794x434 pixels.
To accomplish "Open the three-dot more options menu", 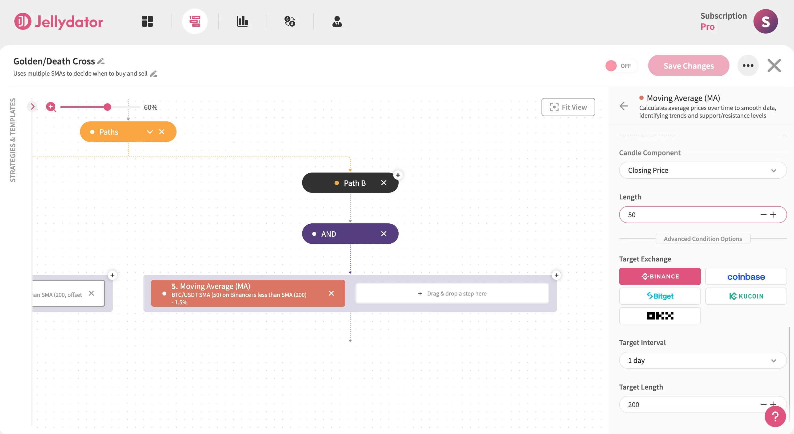I will [748, 65].
